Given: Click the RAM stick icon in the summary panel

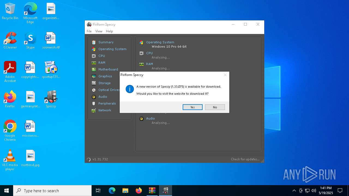Looking at the screenshot, I should pos(142,64).
